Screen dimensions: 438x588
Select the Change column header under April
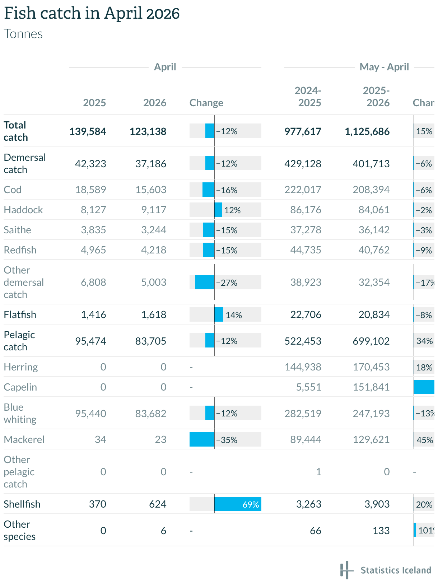(206, 103)
